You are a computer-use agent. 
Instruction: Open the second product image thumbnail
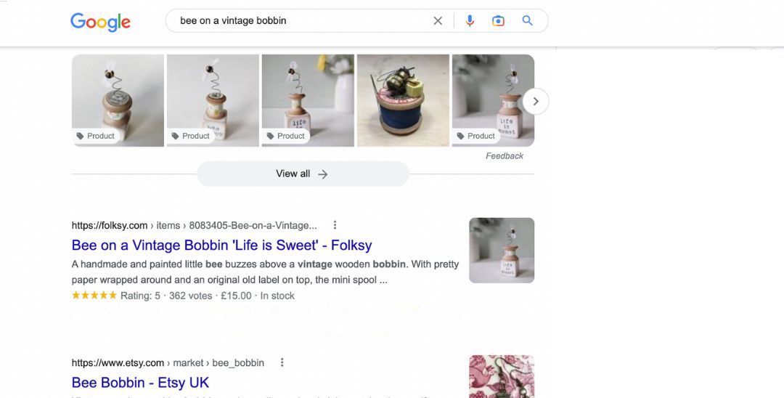pos(213,94)
